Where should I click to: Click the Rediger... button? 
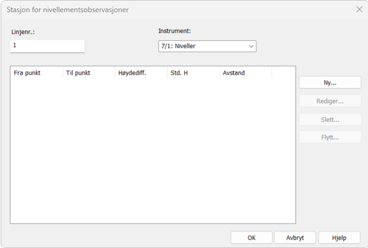330,101
